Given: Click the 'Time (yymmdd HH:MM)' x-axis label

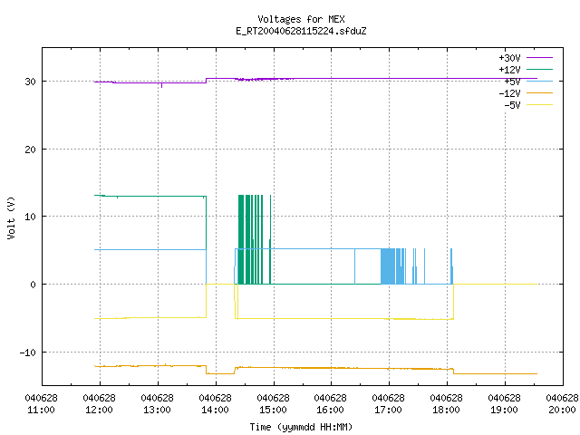Looking at the screenshot, I should click(301, 427).
